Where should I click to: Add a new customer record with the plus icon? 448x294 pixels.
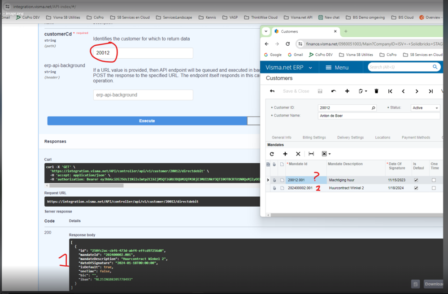point(347,91)
